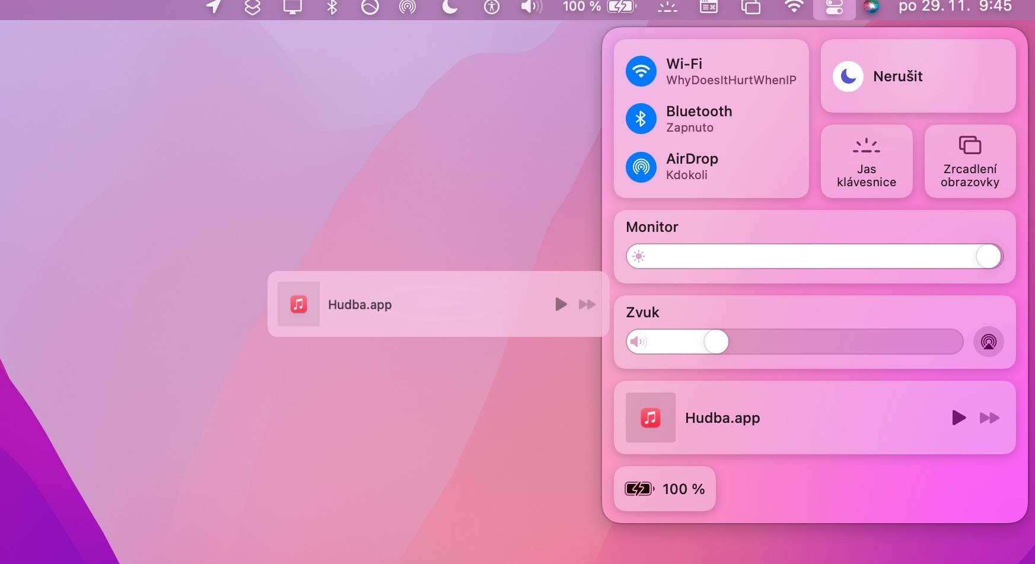The image size is (1035, 564).
Task: Open the Jas klávesnice tile
Action: (867, 161)
